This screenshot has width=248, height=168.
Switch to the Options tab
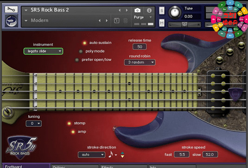tap(75, 167)
